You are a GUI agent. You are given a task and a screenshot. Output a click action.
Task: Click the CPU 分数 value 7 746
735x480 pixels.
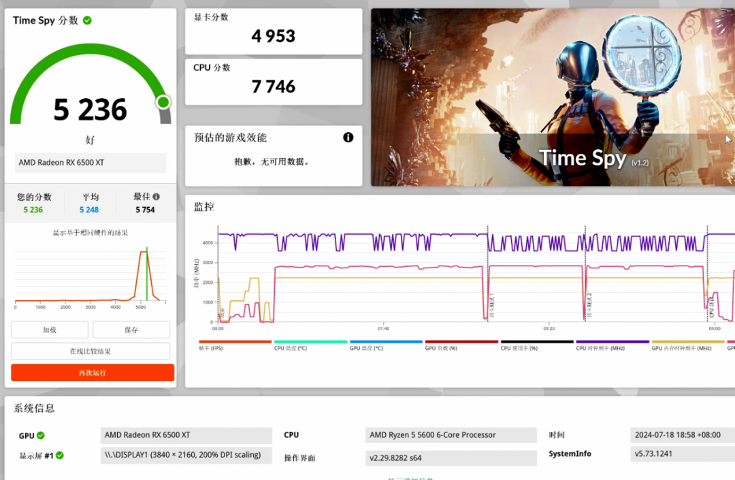[x=274, y=86]
